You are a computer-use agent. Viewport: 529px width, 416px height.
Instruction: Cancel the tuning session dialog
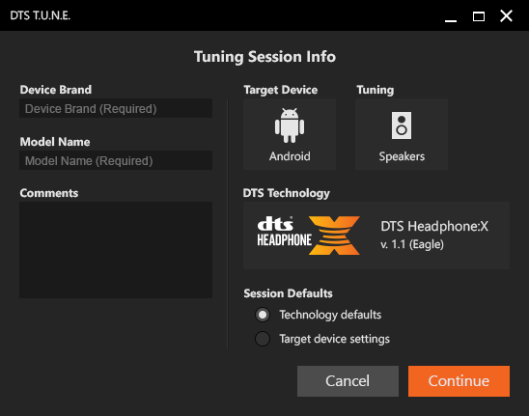pos(348,381)
